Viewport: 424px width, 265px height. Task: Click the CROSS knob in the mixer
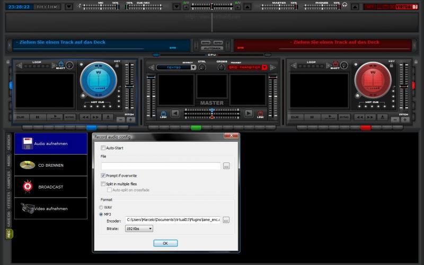(222, 67)
